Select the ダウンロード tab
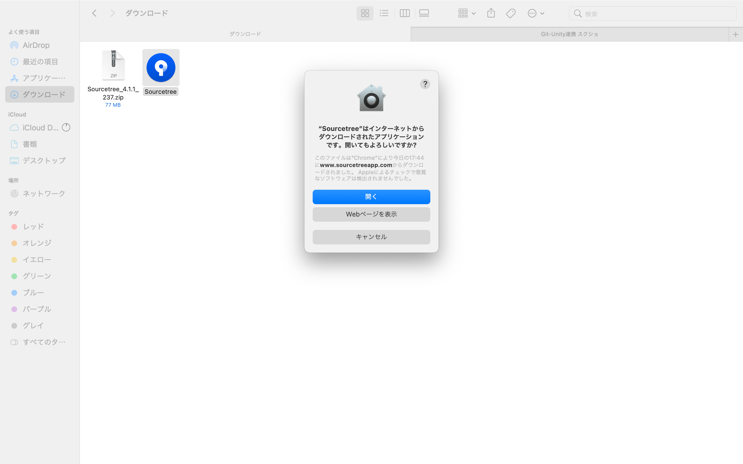Image resolution: width=743 pixels, height=464 pixels. (245, 34)
